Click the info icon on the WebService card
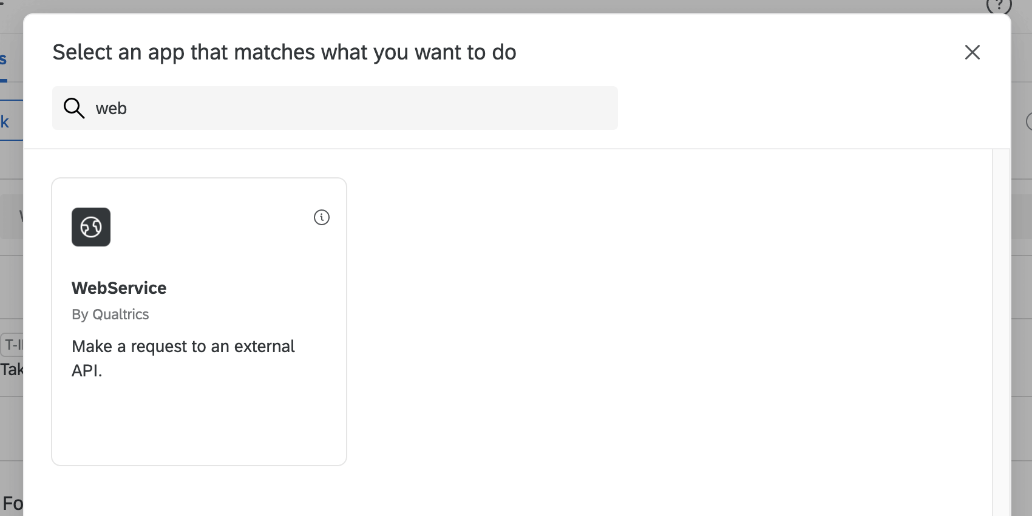Screen dimensions: 1032x516 click(x=322, y=217)
